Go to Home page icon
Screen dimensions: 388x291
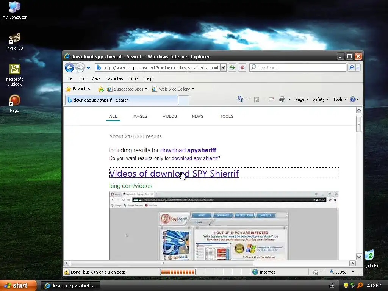pos(240,99)
